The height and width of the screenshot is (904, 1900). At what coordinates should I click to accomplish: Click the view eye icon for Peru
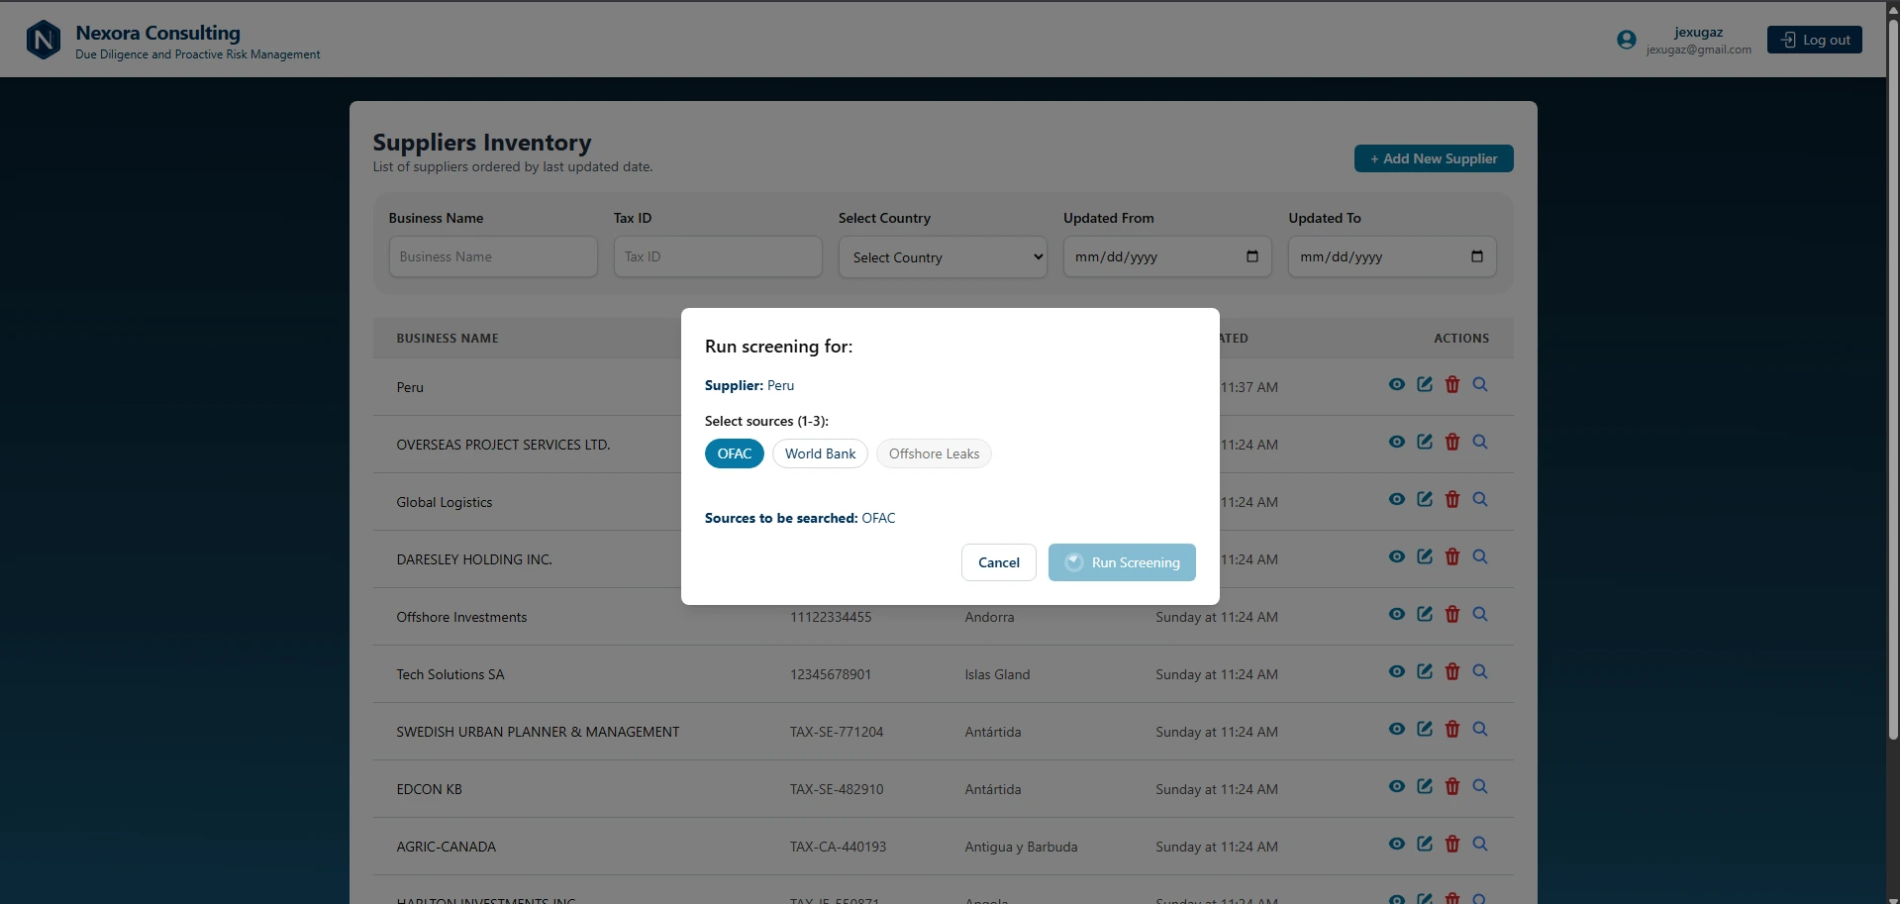coord(1396,384)
